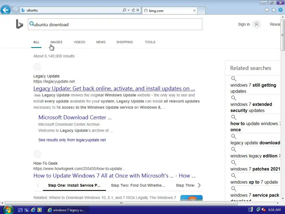The height and width of the screenshot is (214, 285).
Task: Open the Microsoft Download Center sublink
Action: coord(75,117)
